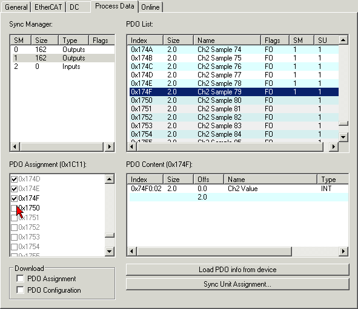The height and width of the screenshot is (309, 358).
Task: Check the 0x1751 PDO assignment checkbox
Action: (14, 218)
